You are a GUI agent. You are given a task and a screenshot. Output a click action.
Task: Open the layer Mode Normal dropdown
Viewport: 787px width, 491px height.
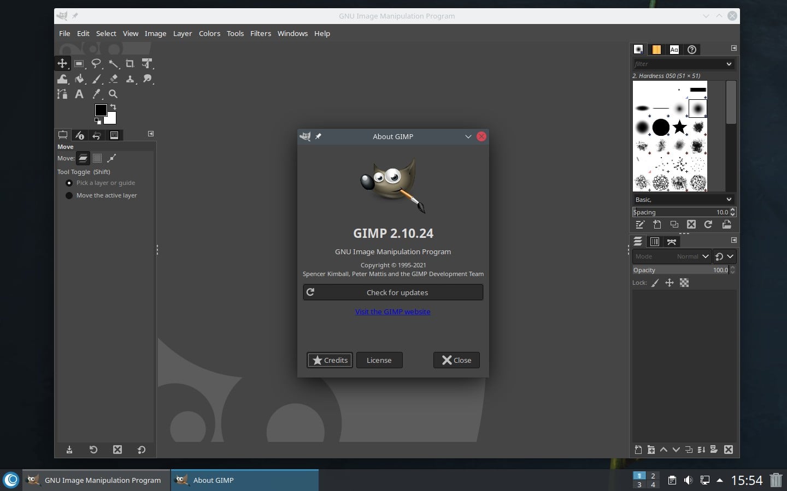672,256
